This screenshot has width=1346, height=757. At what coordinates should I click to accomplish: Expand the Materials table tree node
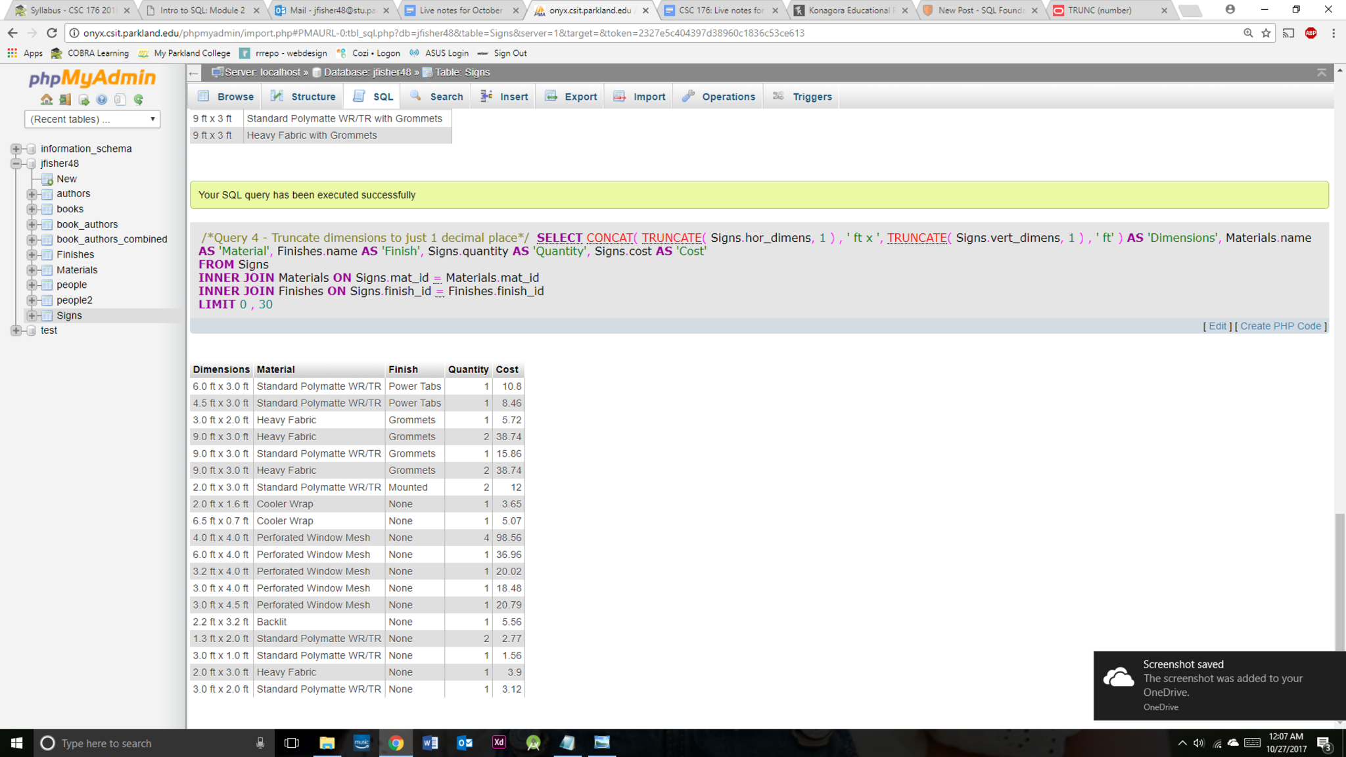32,270
